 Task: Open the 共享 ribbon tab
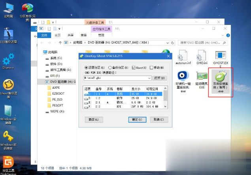tap(70, 35)
